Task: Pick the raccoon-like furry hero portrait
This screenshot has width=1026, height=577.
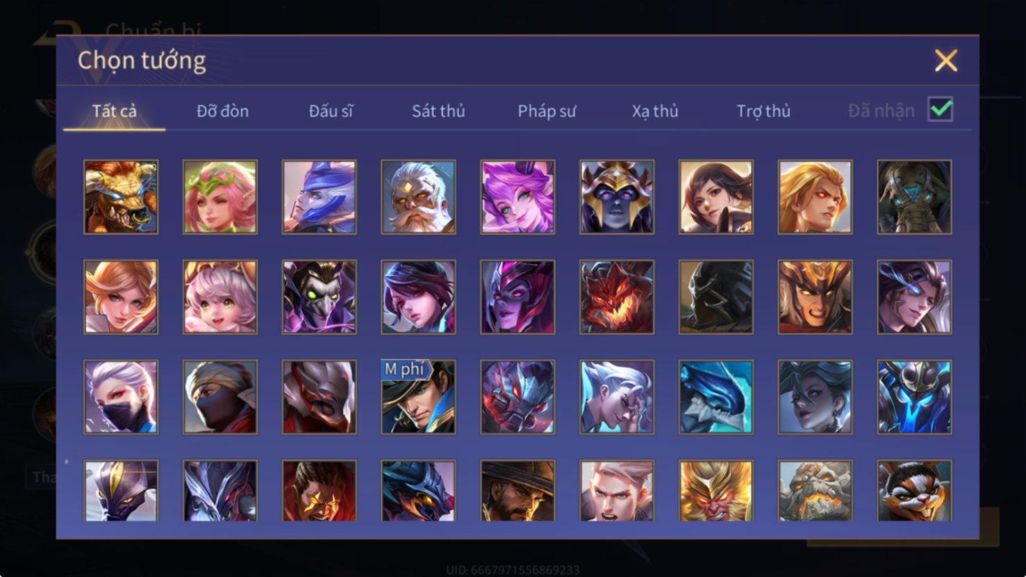Action: pyautogui.click(x=914, y=490)
